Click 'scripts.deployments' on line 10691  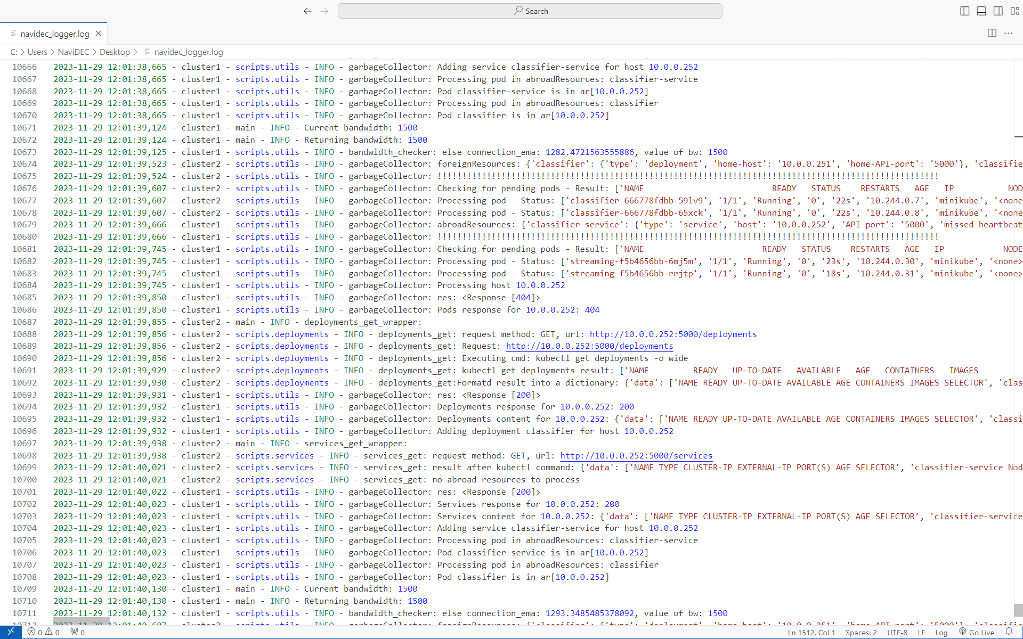[x=282, y=371]
